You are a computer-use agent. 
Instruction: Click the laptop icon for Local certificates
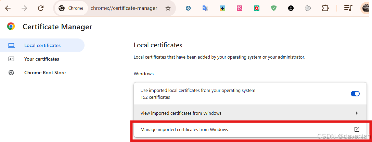(11, 45)
